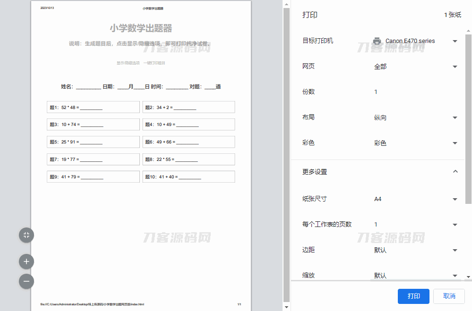Click 一键打印题目 link in preview

coord(154,63)
